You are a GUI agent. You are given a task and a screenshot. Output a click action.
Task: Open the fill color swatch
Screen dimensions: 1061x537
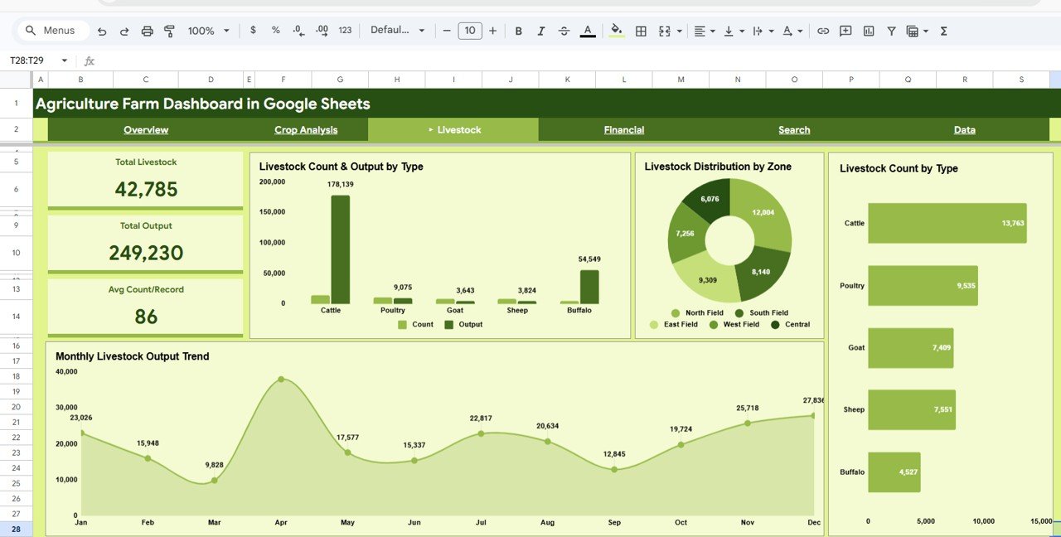616,31
